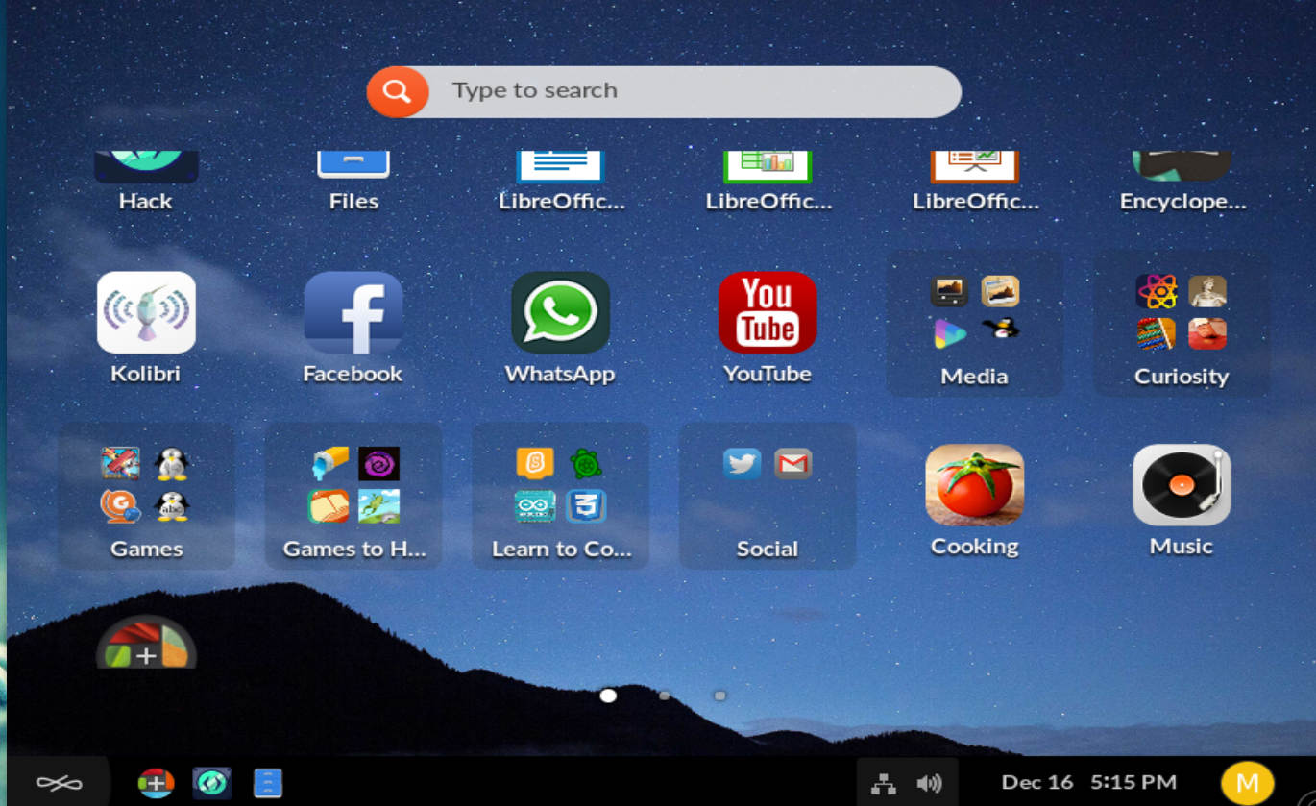Image resolution: width=1316 pixels, height=806 pixels.
Task: Click the Endless logo in the taskbar
Action: [60, 783]
